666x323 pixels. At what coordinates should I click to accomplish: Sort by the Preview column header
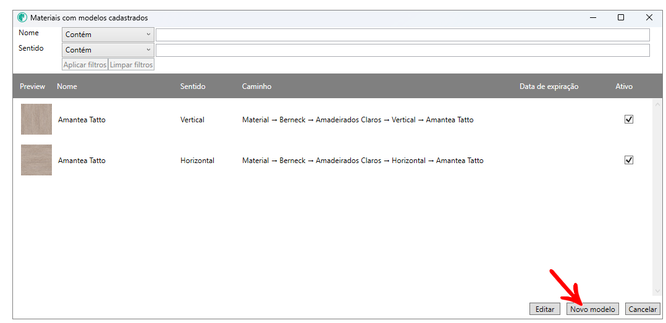[x=32, y=86]
